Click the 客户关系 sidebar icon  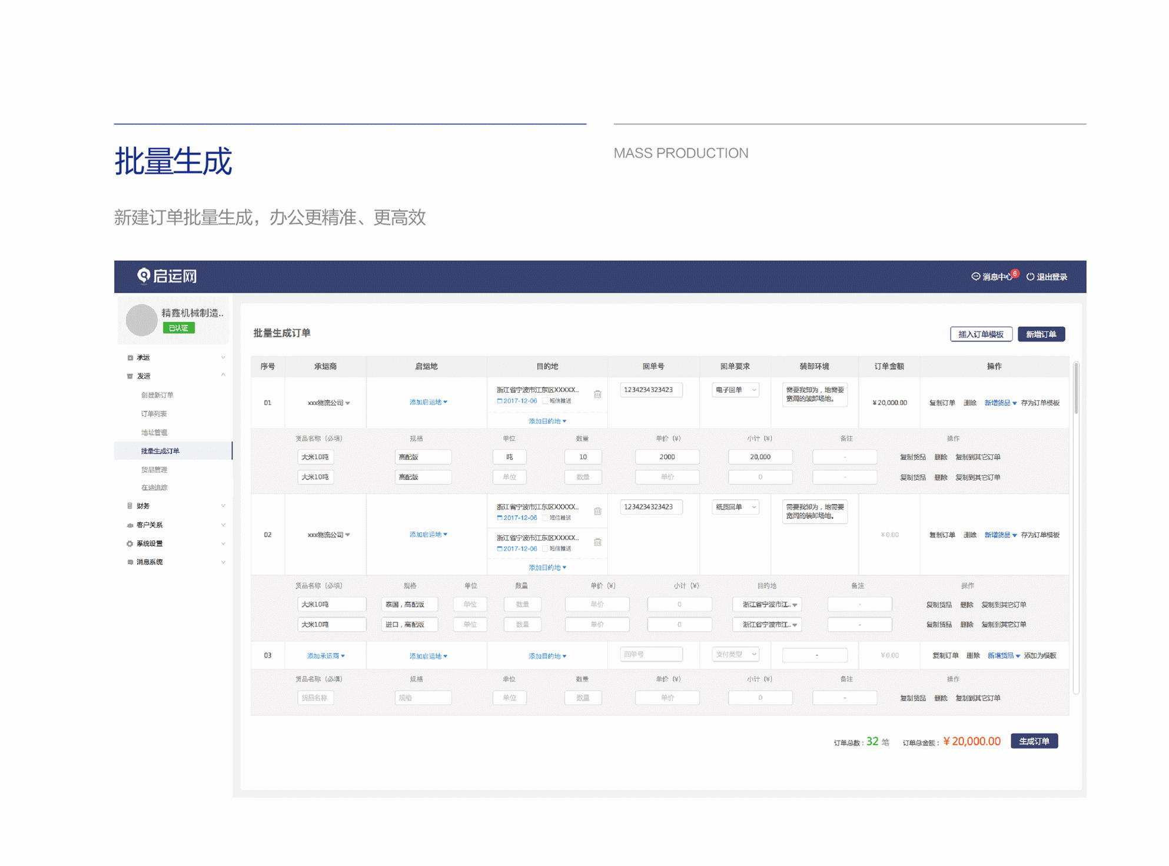pos(130,525)
